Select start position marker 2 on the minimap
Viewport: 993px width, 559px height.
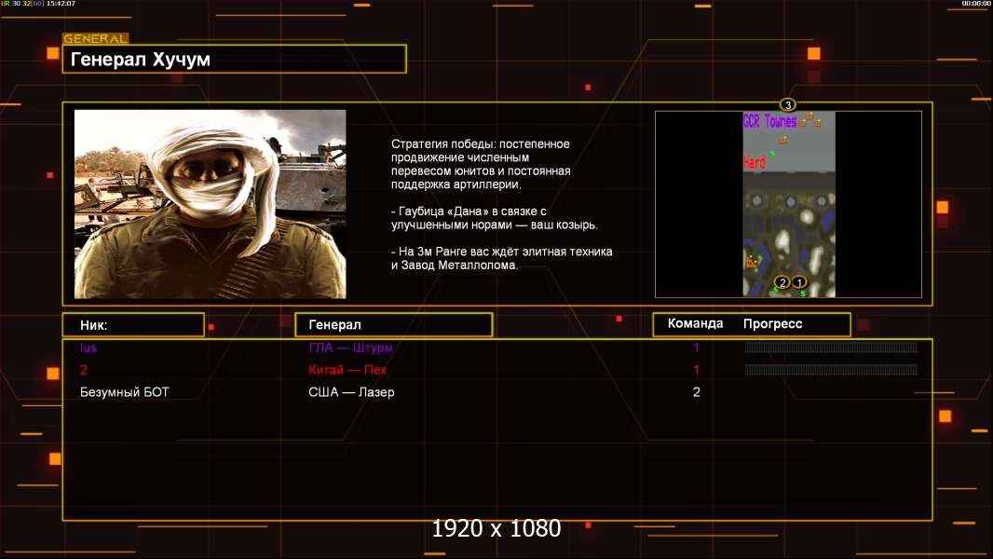point(782,282)
